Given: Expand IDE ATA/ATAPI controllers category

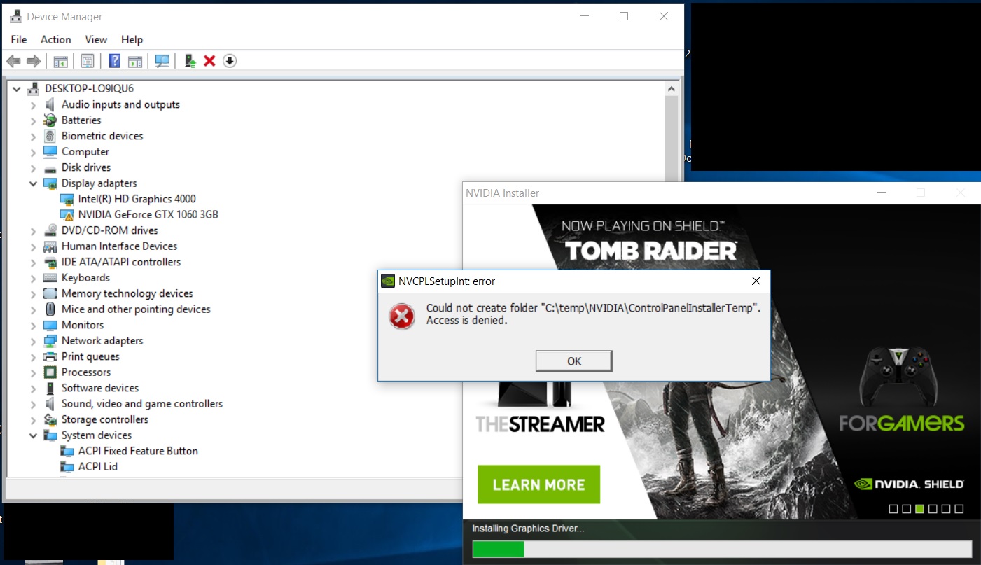Looking at the screenshot, I should click(x=33, y=263).
